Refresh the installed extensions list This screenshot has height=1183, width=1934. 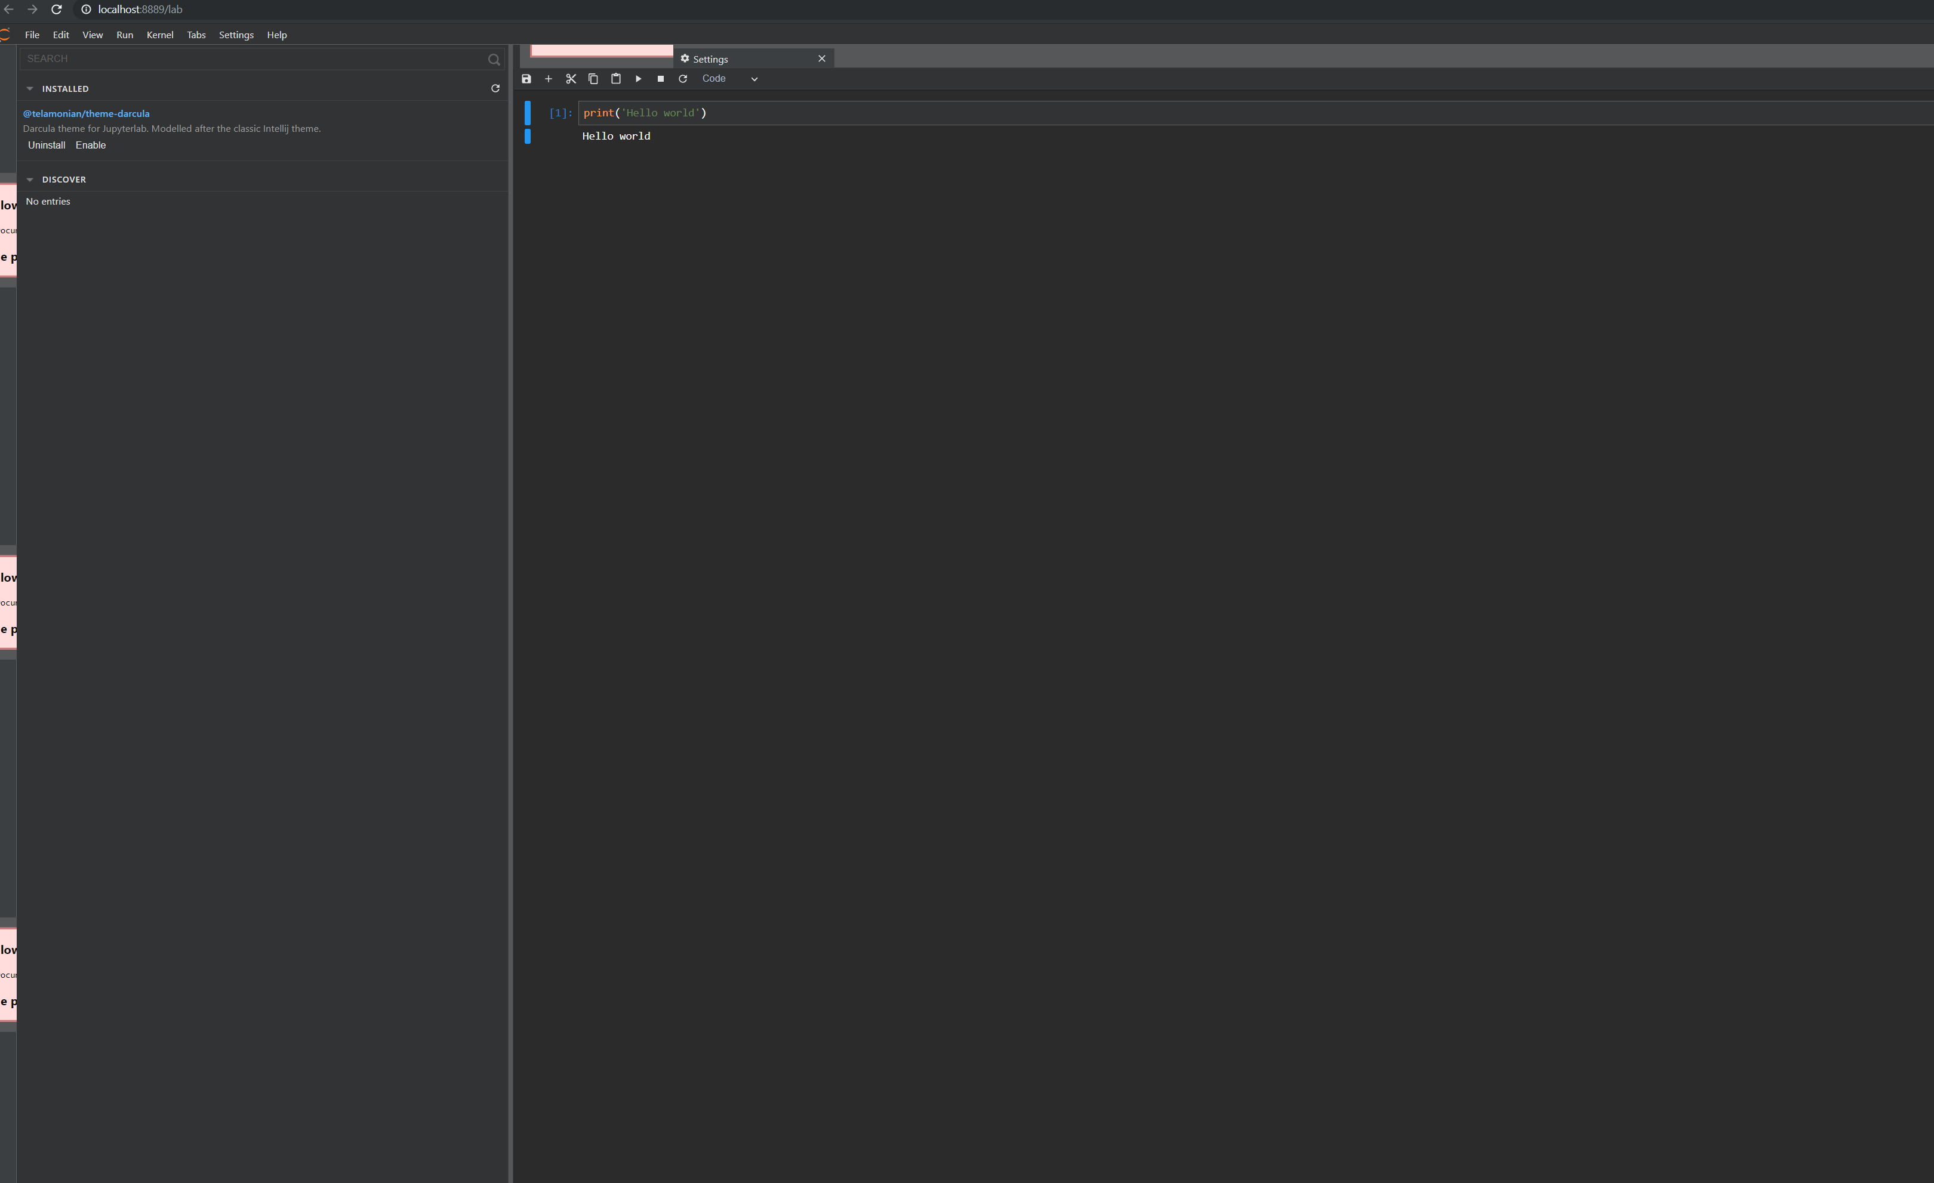pyautogui.click(x=495, y=89)
